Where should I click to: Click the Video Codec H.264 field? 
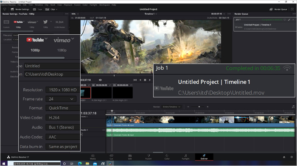[63, 118]
